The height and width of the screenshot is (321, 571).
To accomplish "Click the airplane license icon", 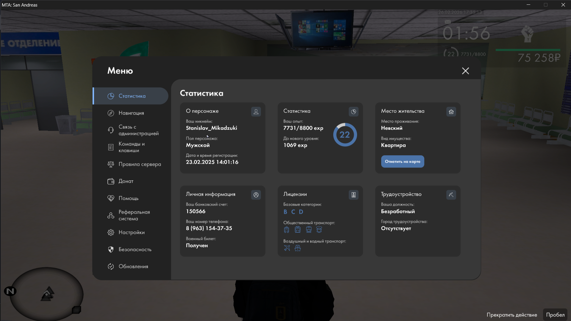I will click(287, 248).
